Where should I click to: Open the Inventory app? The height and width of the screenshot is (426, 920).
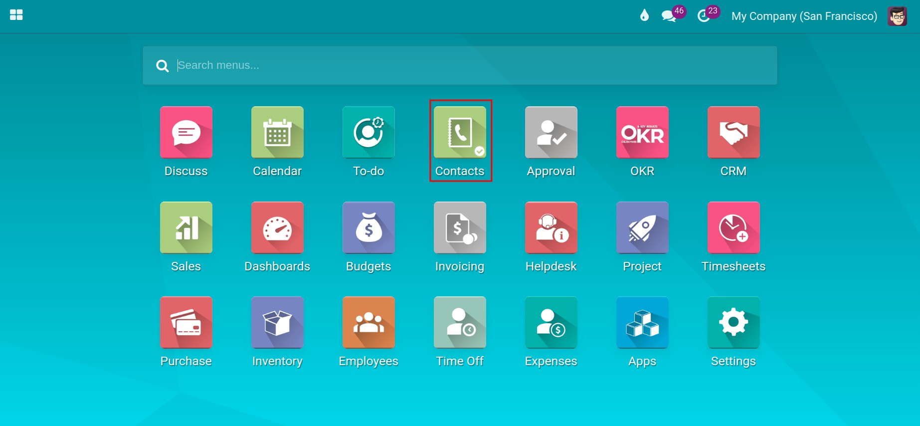277,322
